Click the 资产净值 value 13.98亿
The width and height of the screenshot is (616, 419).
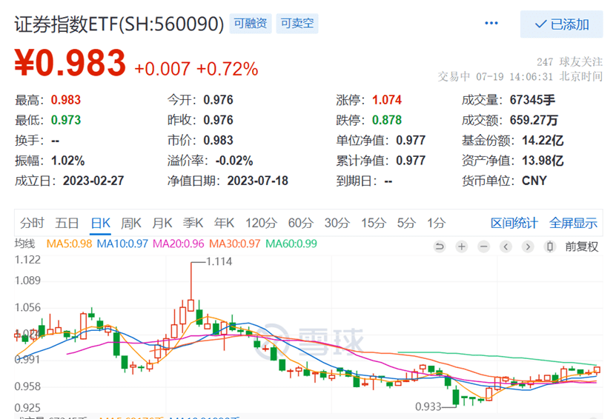coord(543,161)
